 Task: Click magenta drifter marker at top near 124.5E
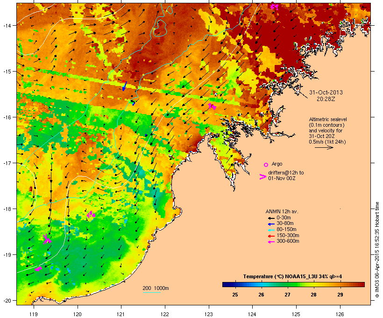coord(274,6)
